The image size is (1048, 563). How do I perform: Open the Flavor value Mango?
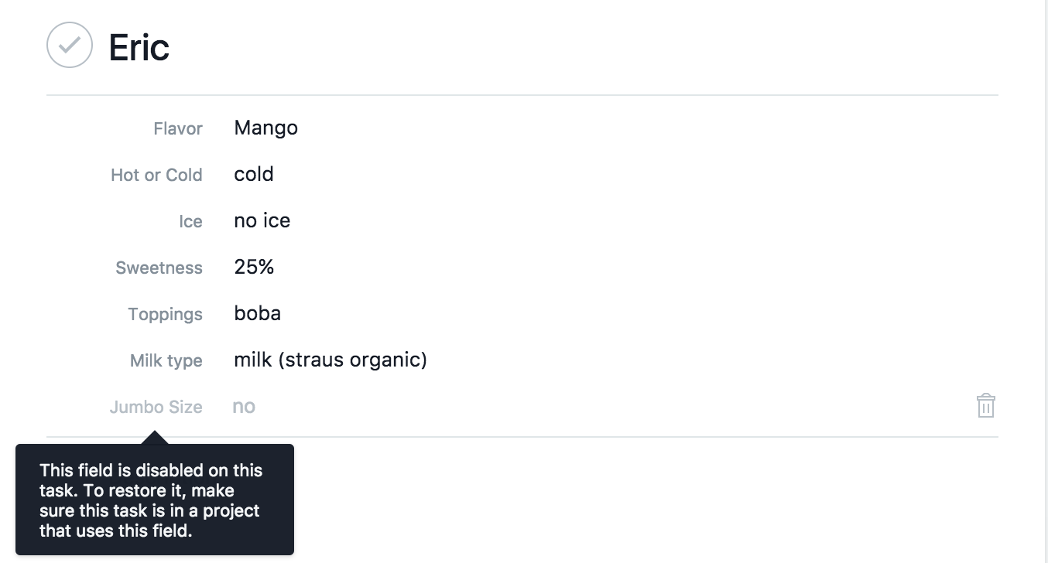point(265,128)
